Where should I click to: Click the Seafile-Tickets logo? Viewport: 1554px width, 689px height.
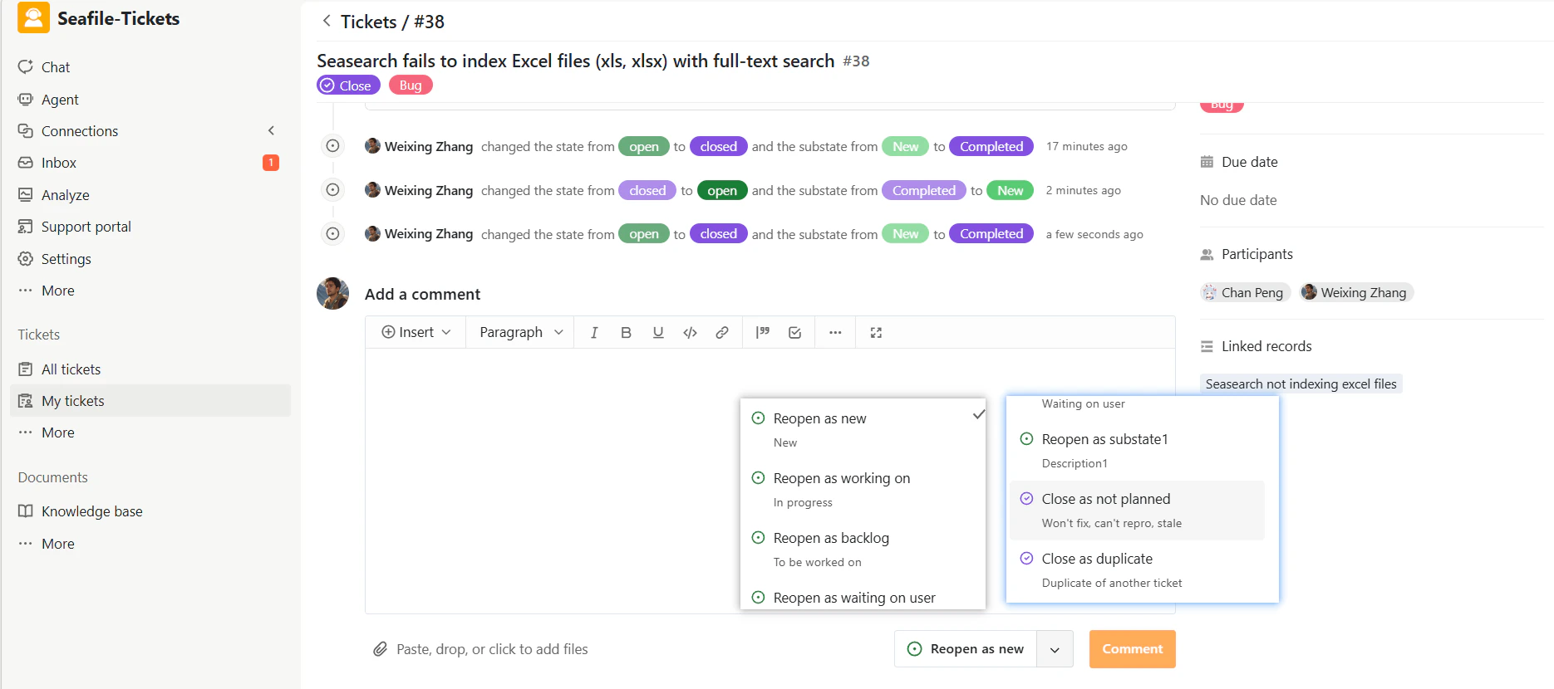(33, 18)
